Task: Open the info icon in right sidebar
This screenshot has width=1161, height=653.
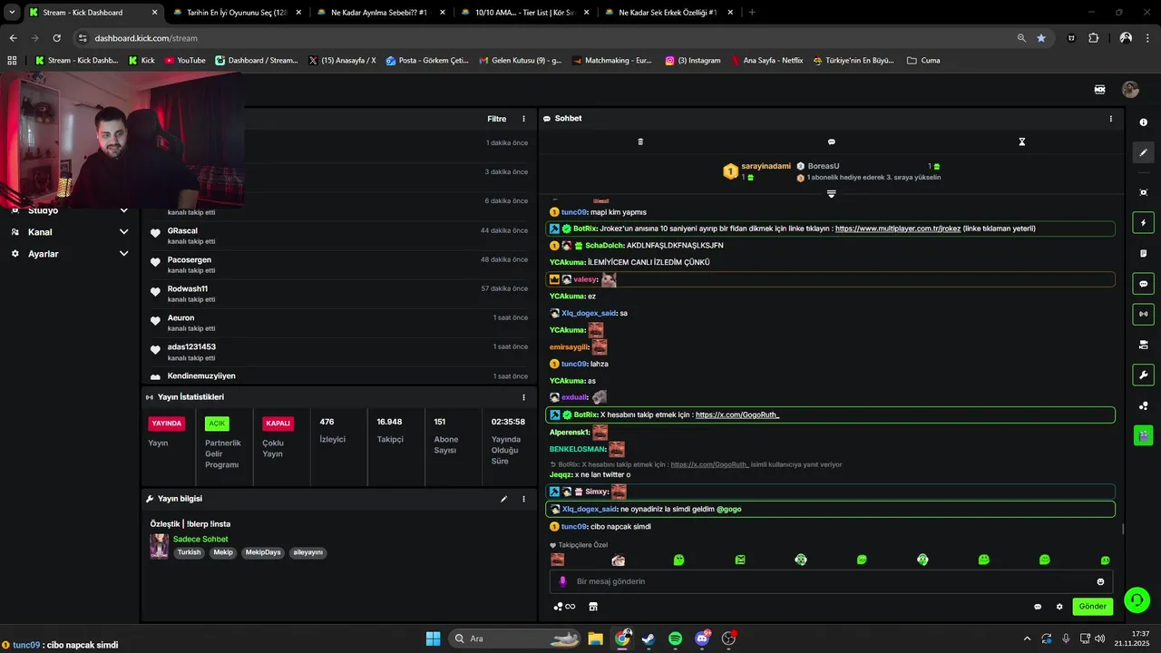Action: [x=1143, y=122]
